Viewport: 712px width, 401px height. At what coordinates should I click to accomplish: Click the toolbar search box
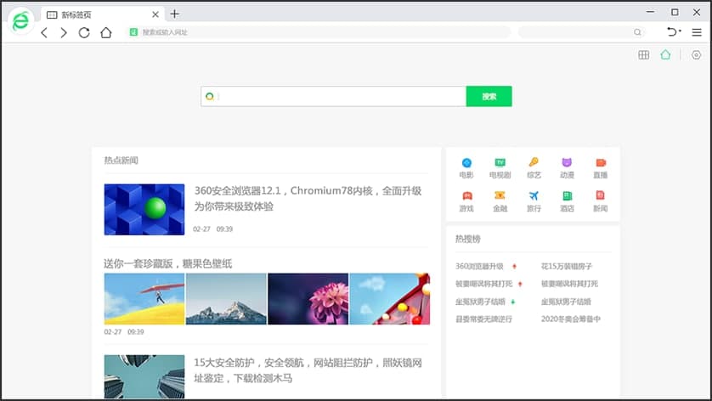(581, 32)
